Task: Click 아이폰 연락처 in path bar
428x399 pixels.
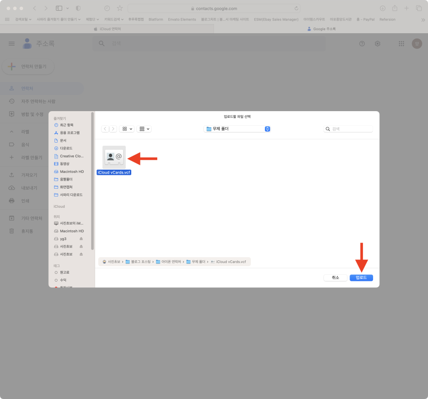Action: pos(168,262)
